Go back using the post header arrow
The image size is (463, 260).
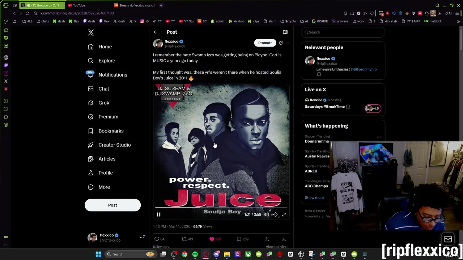156,32
